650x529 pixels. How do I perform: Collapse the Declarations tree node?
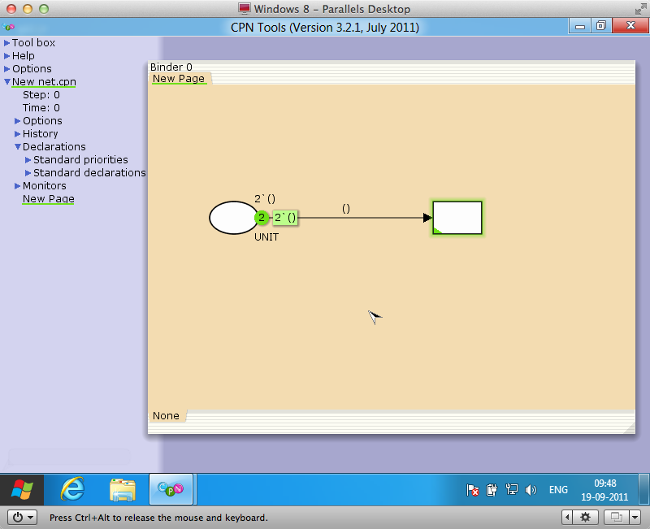click(17, 146)
